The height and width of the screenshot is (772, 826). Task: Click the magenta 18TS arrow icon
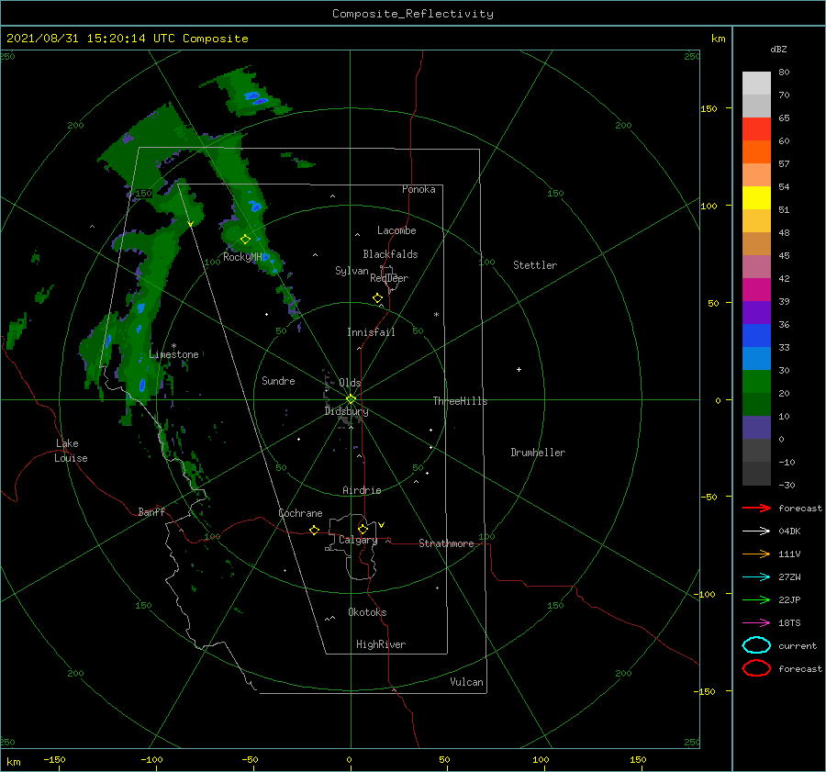coord(756,623)
